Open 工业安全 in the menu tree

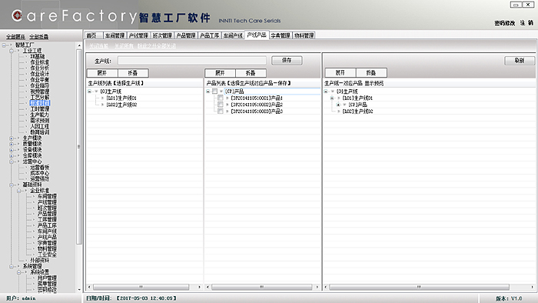47,255
